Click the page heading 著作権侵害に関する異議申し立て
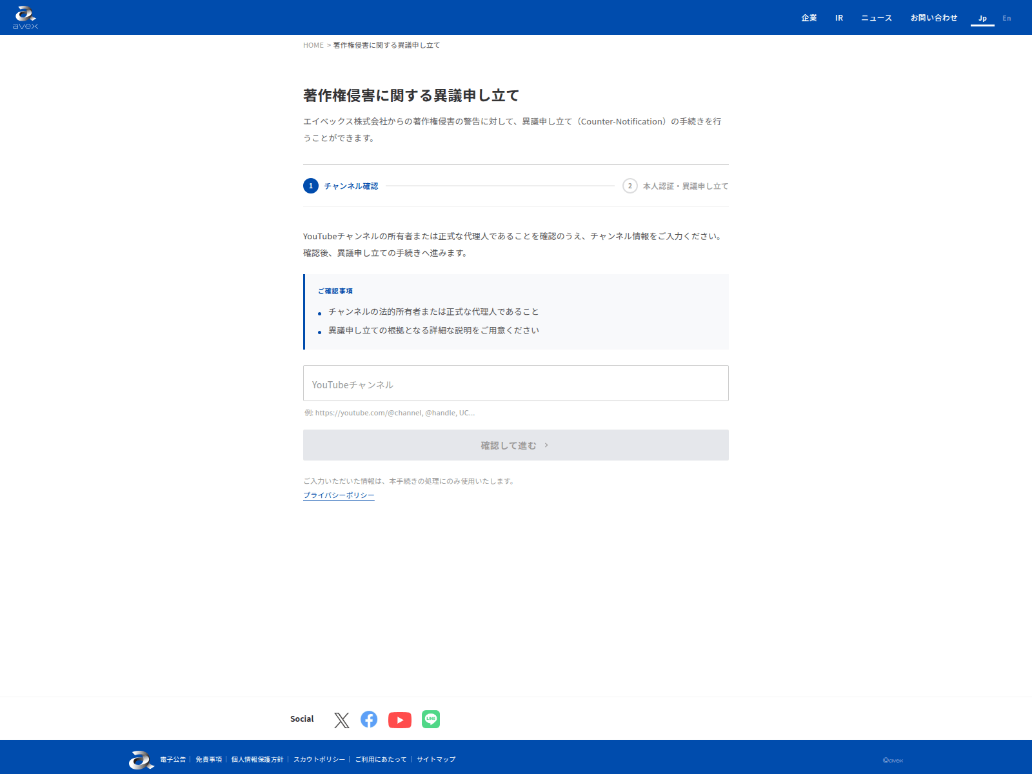Screen dimensions: 1032x774 412,95
